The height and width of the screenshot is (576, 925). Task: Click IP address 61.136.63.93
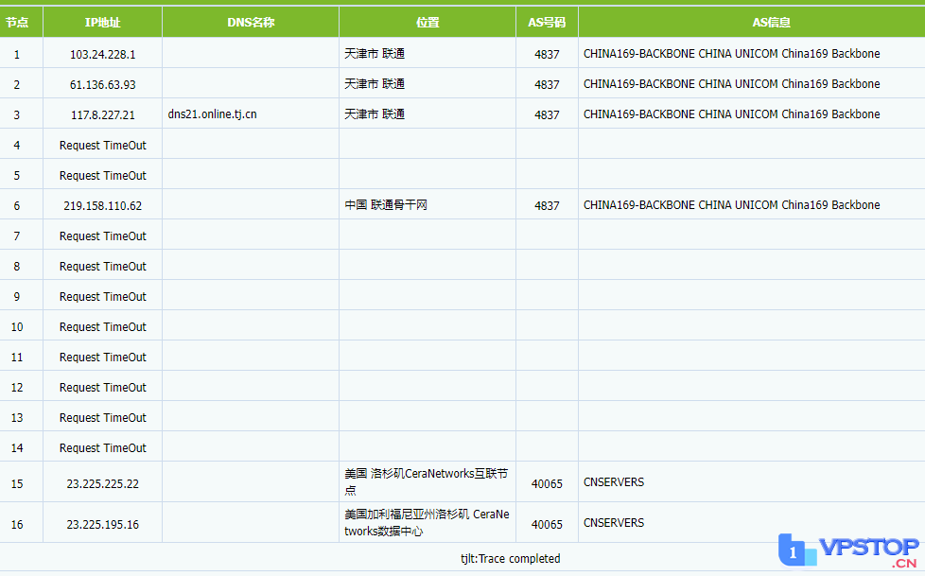pyautogui.click(x=103, y=84)
